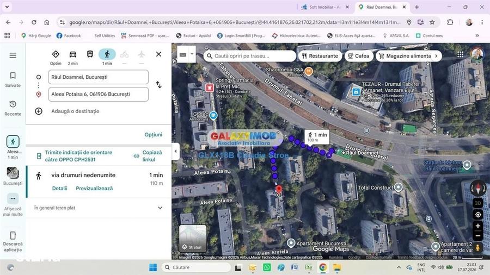Image resolution: width=490 pixels, height=275 pixels.
Task: Click Descarcă aplicația phone icon
Action: point(13,235)
